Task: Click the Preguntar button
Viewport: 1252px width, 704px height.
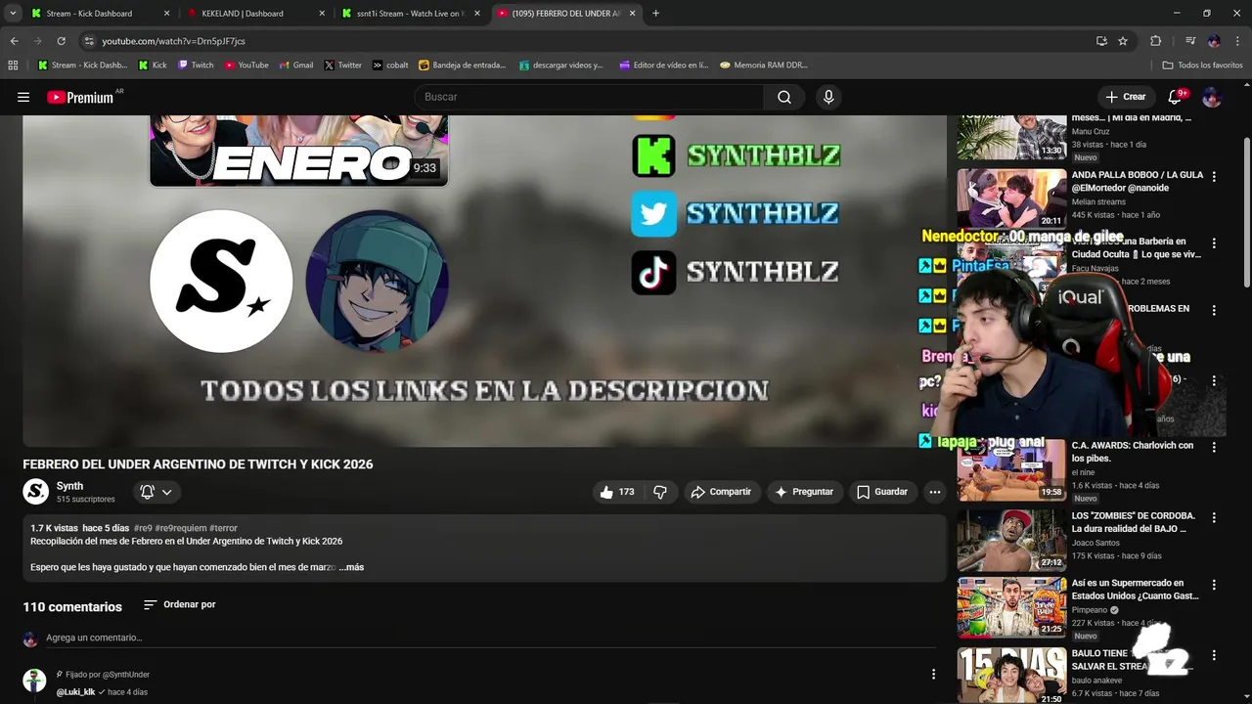Action: [x=803, y=492]
